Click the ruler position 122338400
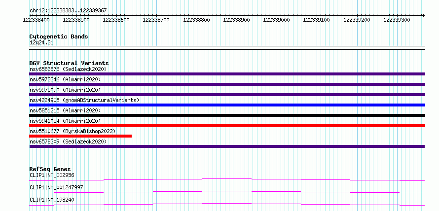 click(x=37, y=20)
